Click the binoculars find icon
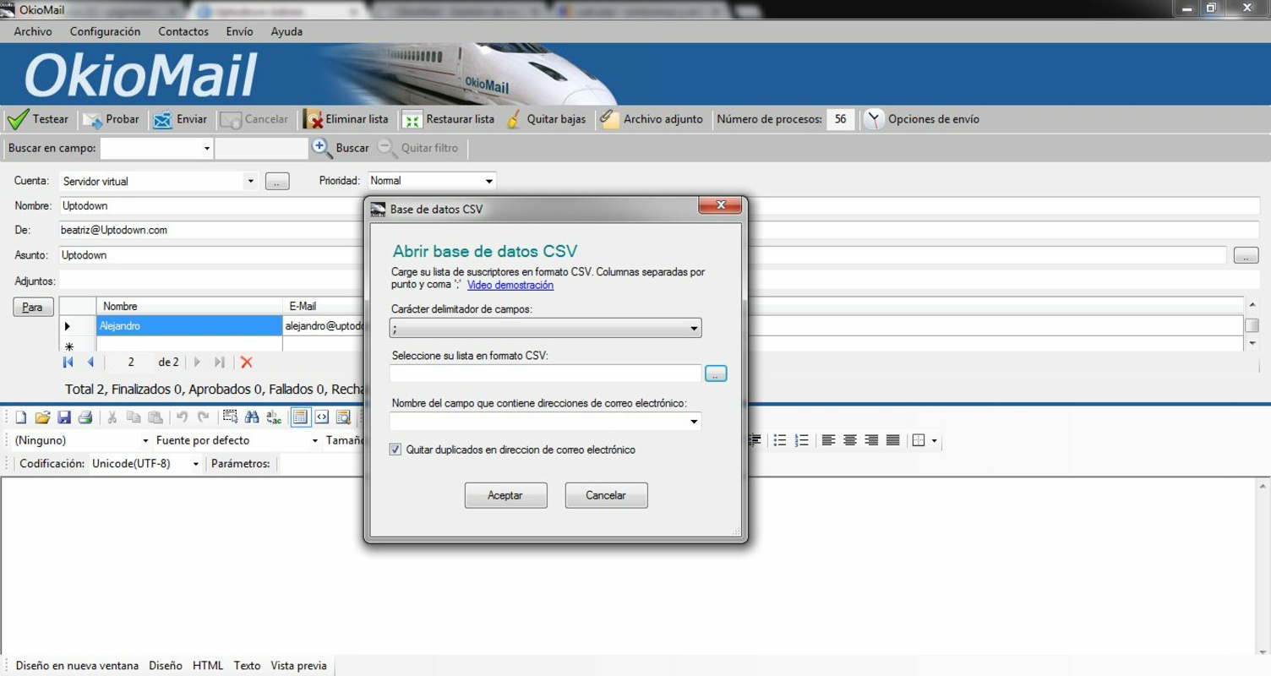 coord(252,417)
